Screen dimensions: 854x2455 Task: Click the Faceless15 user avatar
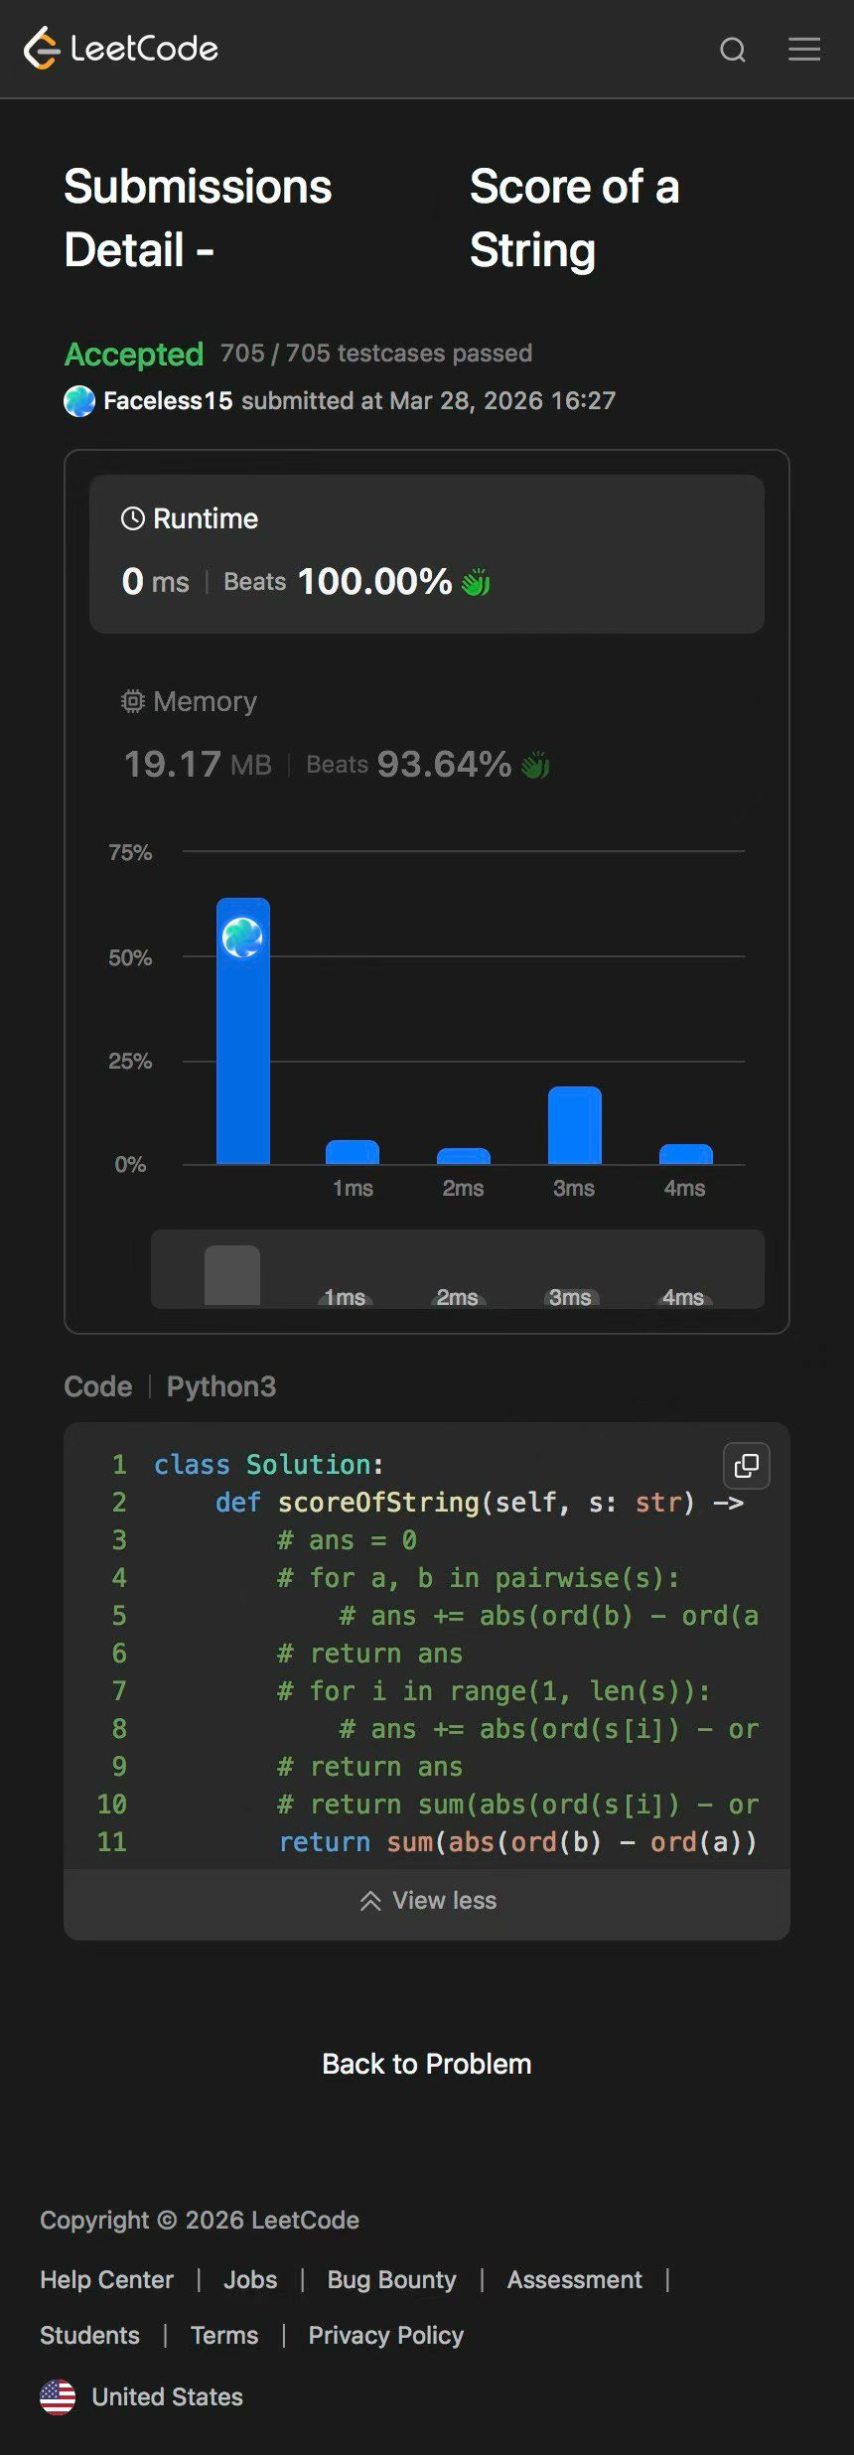pyautogui.click(x=79, y=401)
